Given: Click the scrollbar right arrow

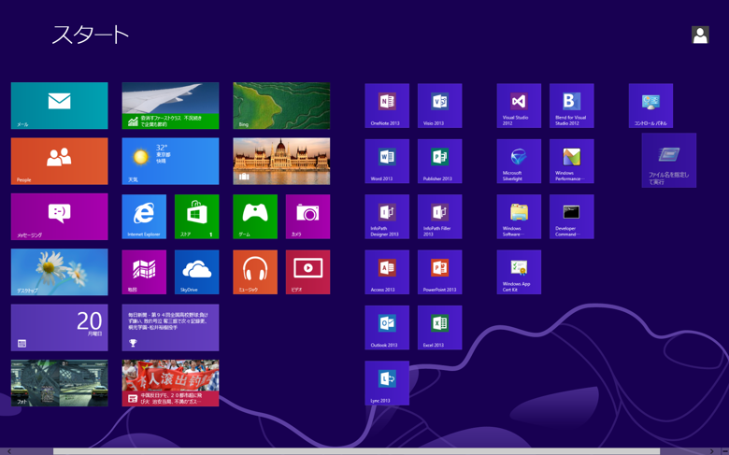Looking at the screenshot, I should coord(712,451).
